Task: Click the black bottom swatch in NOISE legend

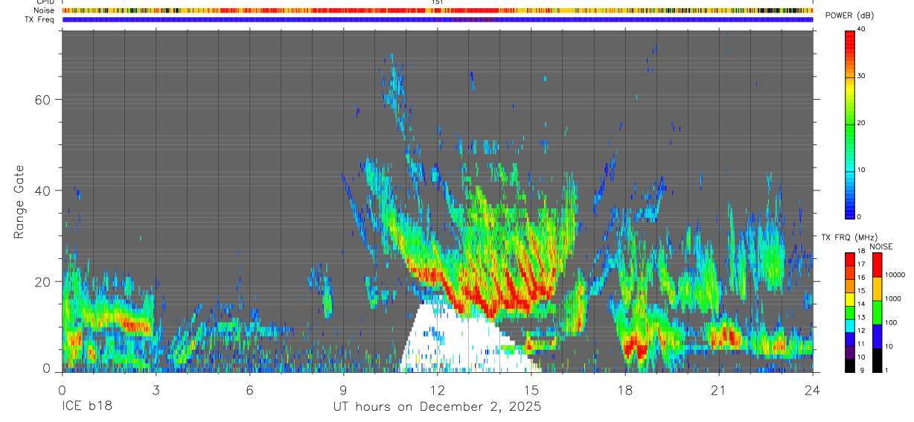Action: [x=877, y=360]
